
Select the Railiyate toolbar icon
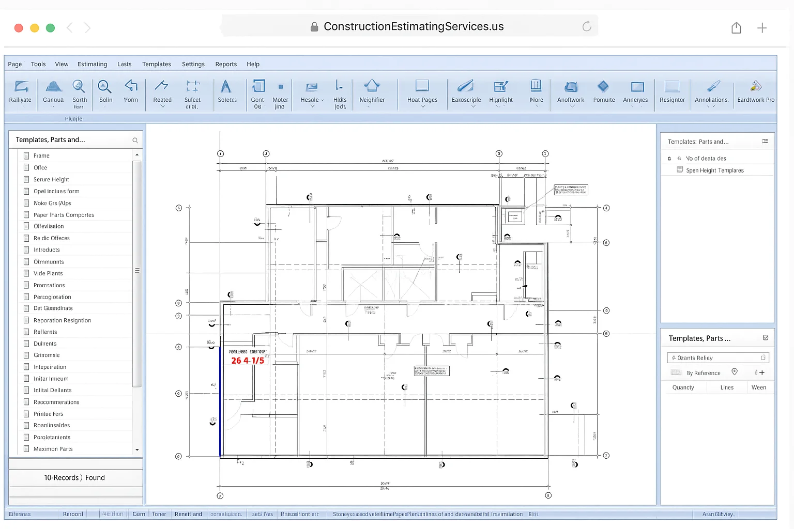[x=21, y=86]
